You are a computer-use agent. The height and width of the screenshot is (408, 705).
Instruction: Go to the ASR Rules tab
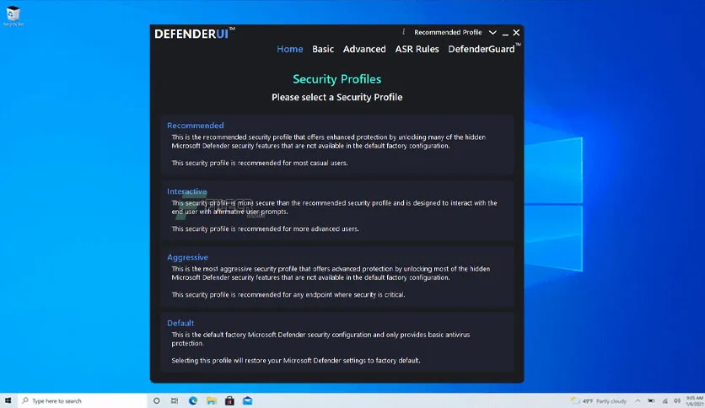(x=417, y=49)
